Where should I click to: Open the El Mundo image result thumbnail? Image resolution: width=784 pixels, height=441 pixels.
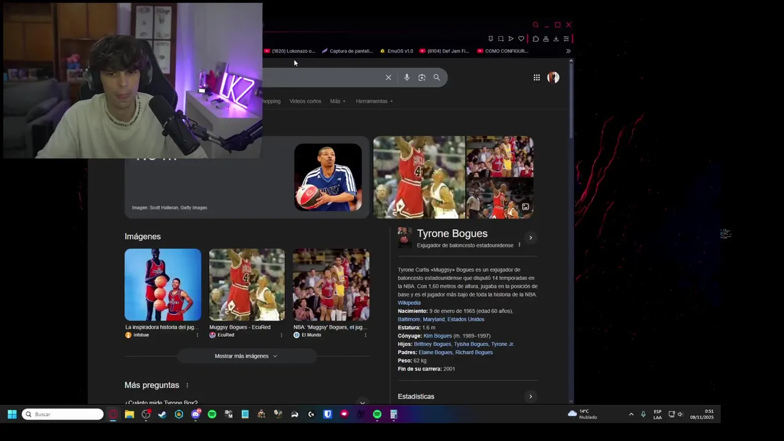[x=331, y=284]
